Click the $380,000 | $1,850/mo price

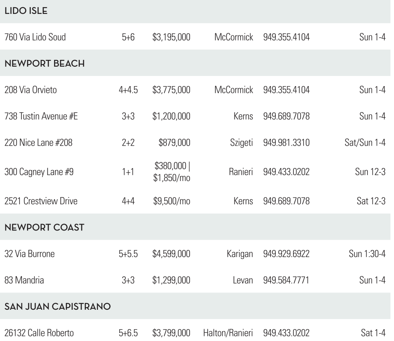172,172
